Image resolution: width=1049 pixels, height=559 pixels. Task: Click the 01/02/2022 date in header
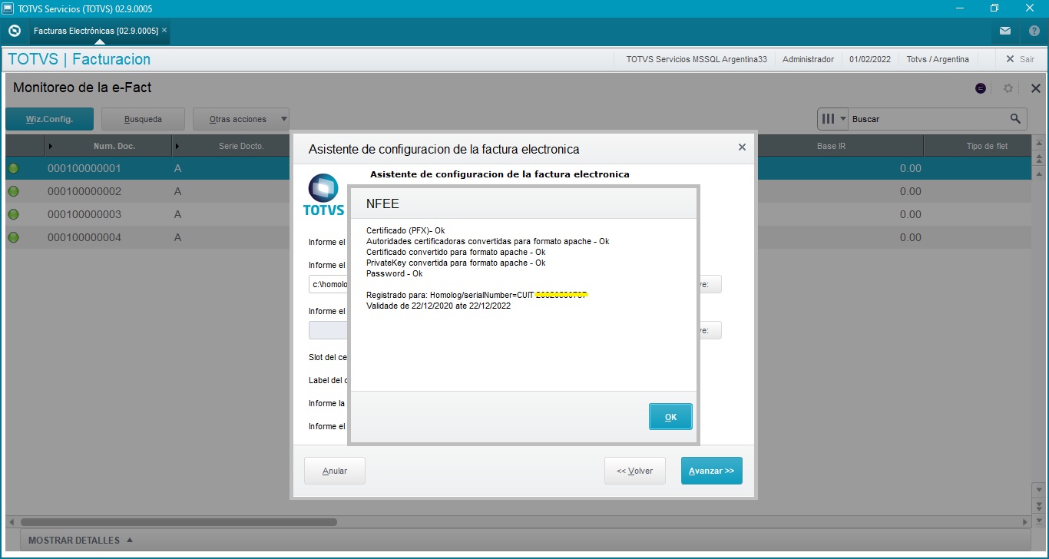pyautogui.click(x=870, y=59)
